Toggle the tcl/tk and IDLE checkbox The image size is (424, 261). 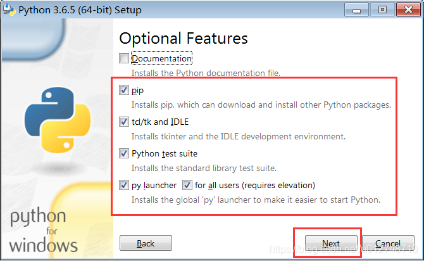(x=124, y=122)
